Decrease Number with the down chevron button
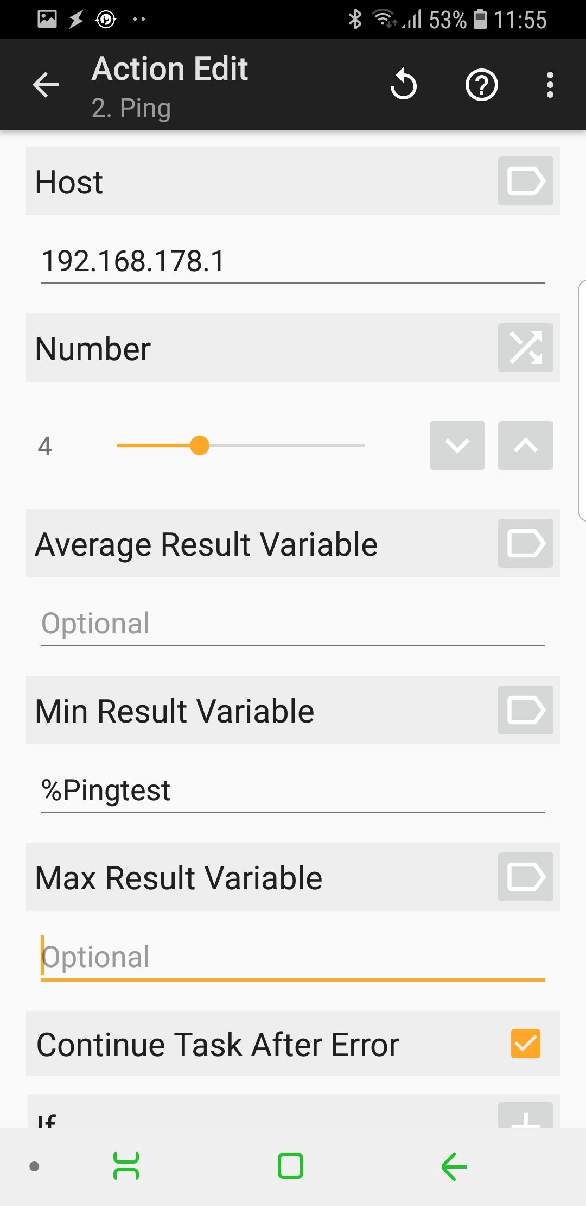The width and height of the screenshot is (586, 1206). coord(457,445)
